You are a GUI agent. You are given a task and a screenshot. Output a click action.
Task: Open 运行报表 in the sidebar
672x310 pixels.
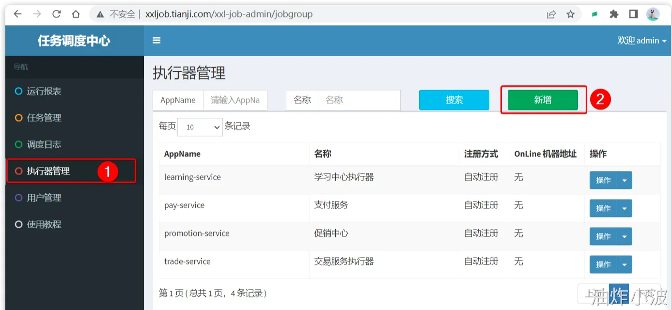[x=44, y=91]
